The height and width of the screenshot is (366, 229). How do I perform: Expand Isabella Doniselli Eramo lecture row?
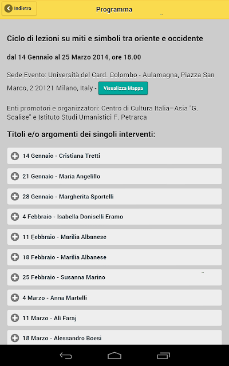[x=114, y=217]
